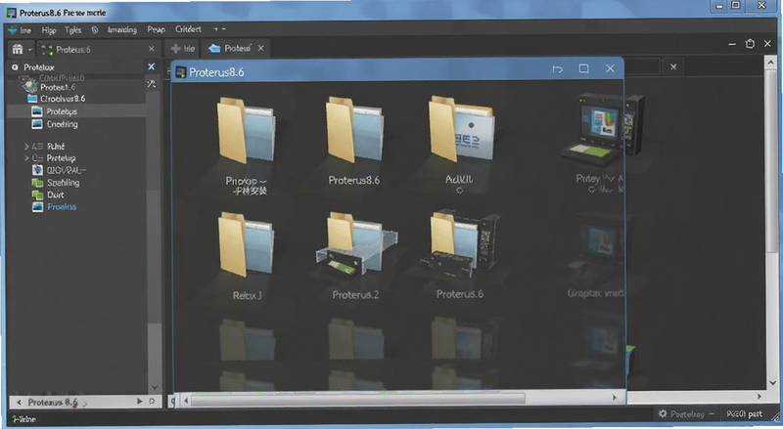This screenshot has width=783, height=429.
Task: Click the shield icon beside QIOVDAL~
Action: coord(37,170)
